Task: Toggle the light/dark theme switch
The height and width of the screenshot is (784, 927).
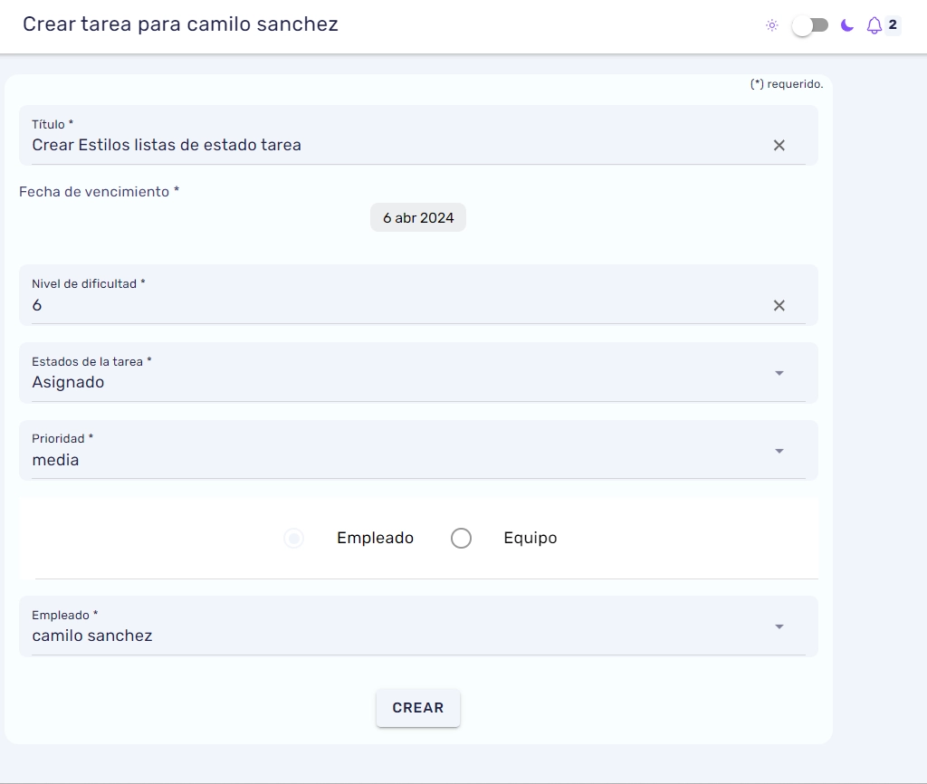Action: pyautogui.click(x=810, y=25)
